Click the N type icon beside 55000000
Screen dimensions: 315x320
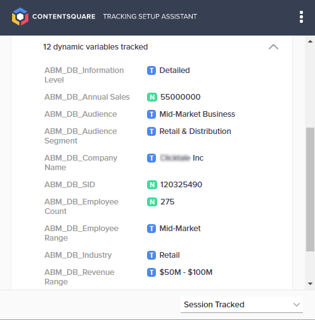[x=152, y=97]
